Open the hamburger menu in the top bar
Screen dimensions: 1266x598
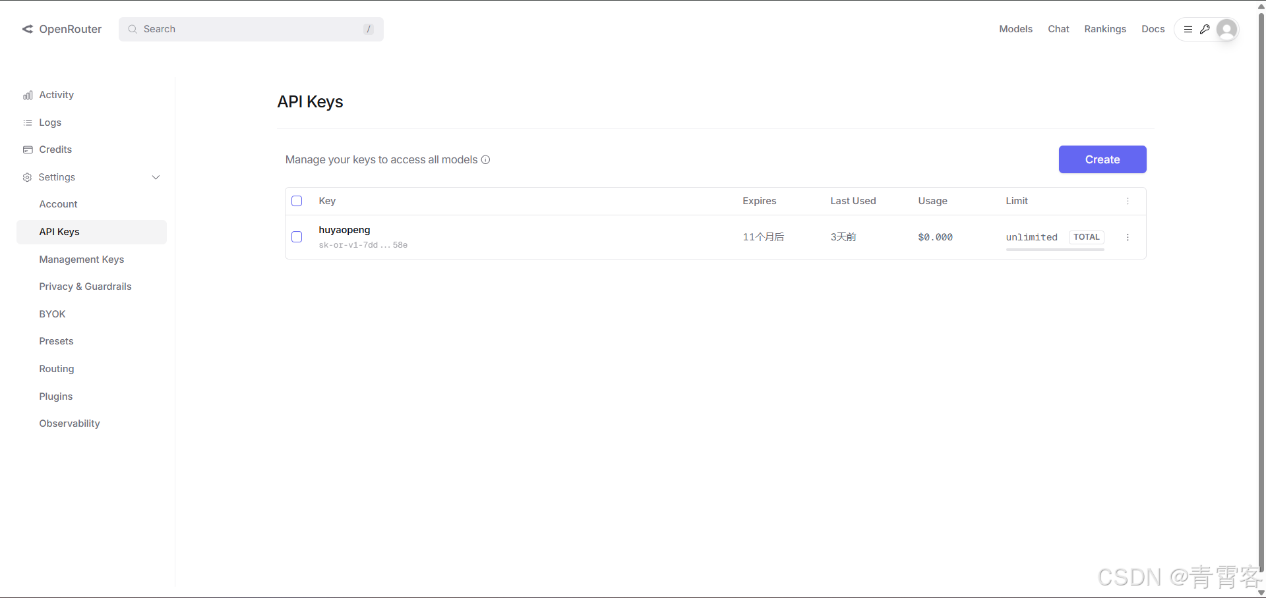1189,29
